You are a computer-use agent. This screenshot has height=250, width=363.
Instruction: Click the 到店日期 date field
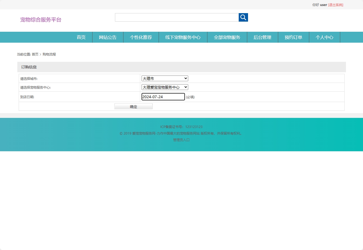163,97
